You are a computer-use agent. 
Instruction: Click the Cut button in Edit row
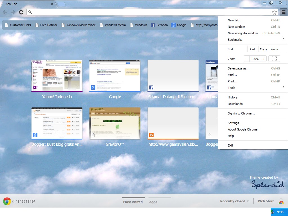pyautogui.click(x=253, y=49)
